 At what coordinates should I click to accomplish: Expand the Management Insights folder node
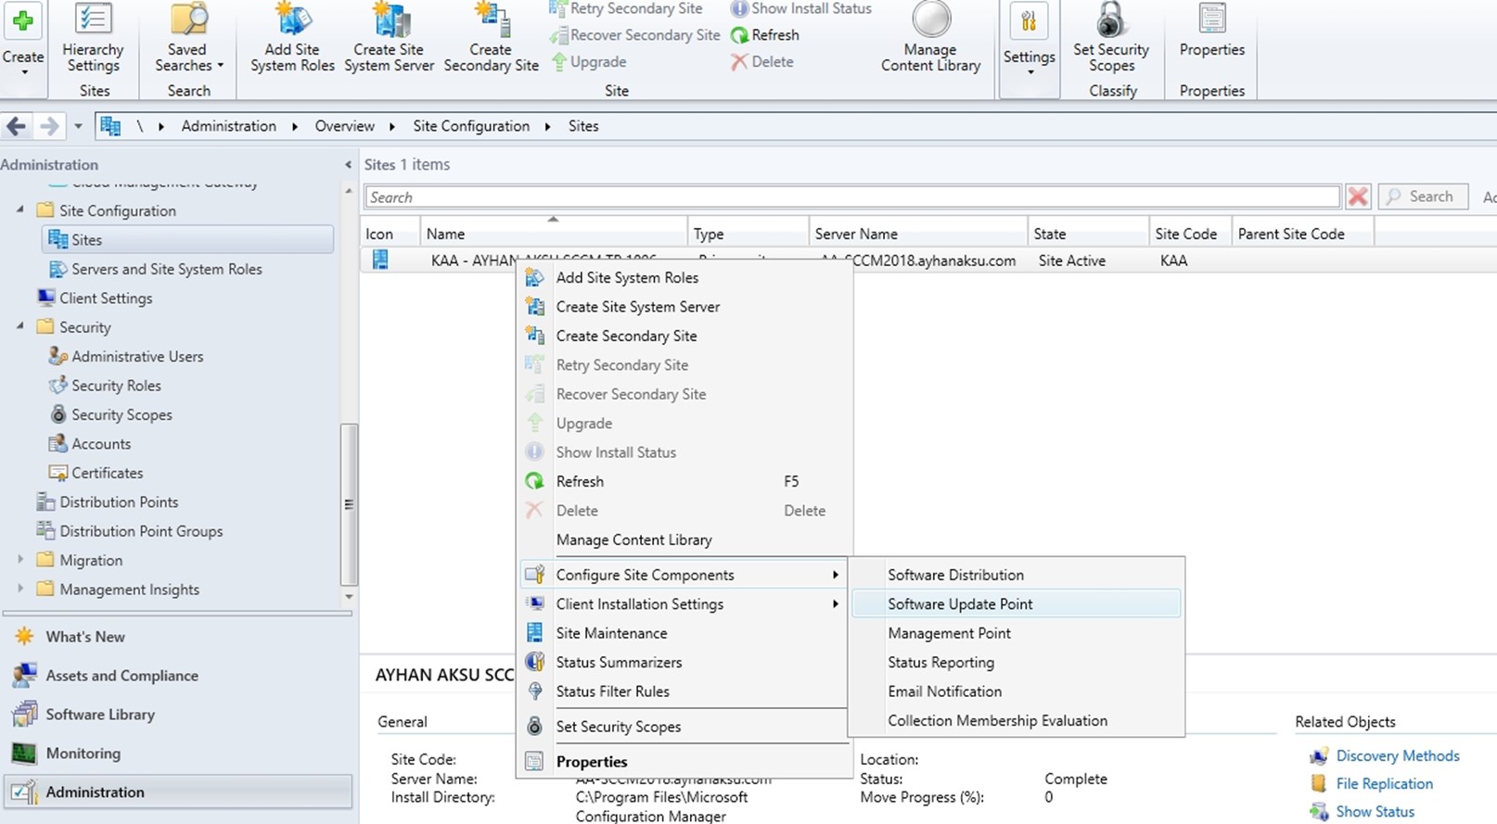click(20, 589)
